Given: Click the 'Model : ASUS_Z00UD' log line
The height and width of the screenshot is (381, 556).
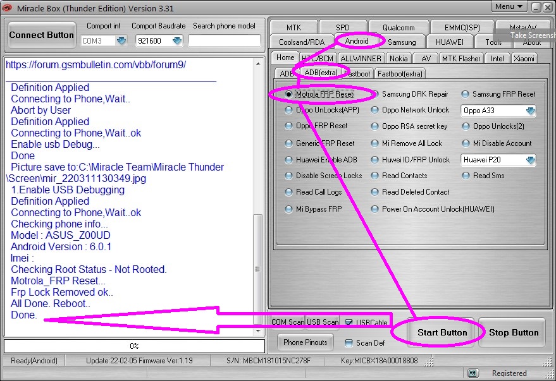Looking at the screenshot, I should coord(61,235).
